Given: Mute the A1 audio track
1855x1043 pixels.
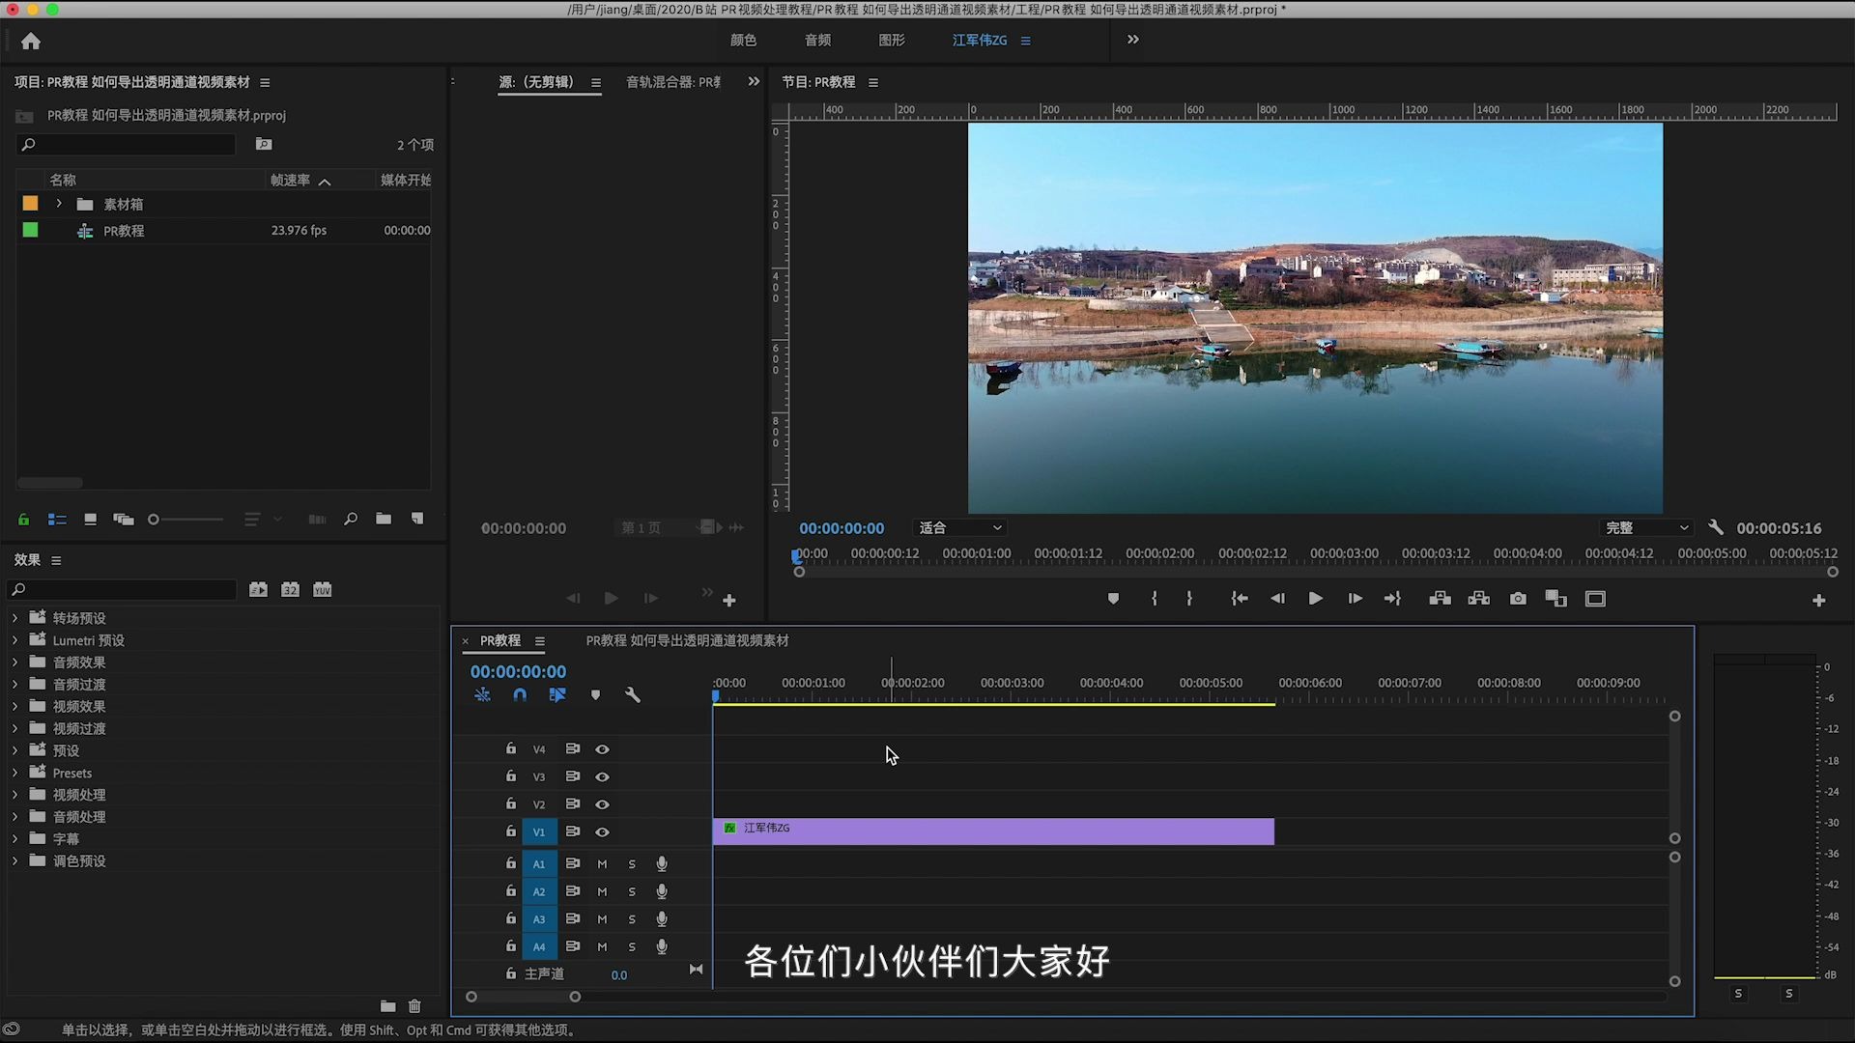Looking at the screenshot, I should 601,864.
